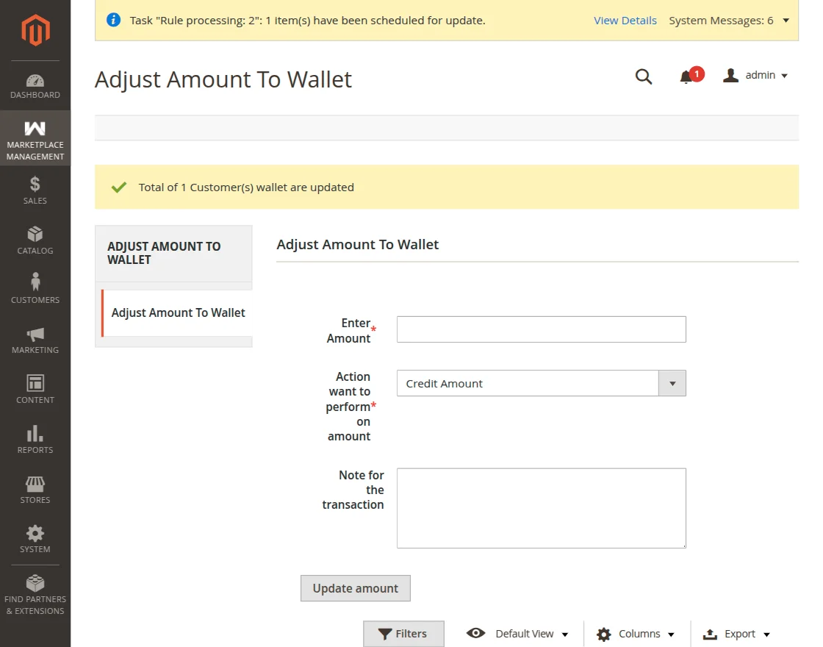Click inside the Enter Amount field
The image size is (823, 647).
[541, 329]
